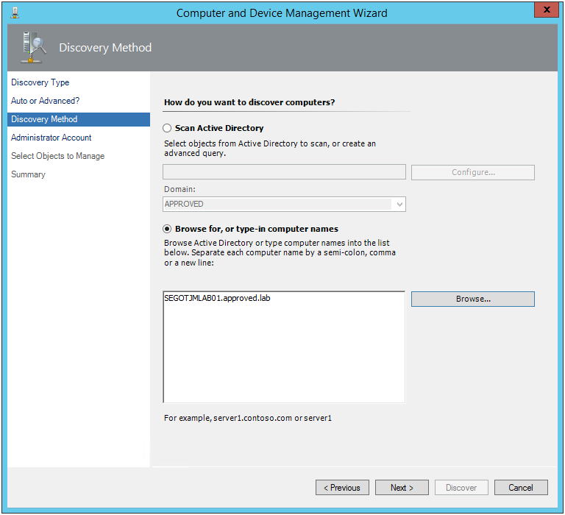The image size is (565, 515).
Task: Click the Discovery Method header icon
Action: 34,48
